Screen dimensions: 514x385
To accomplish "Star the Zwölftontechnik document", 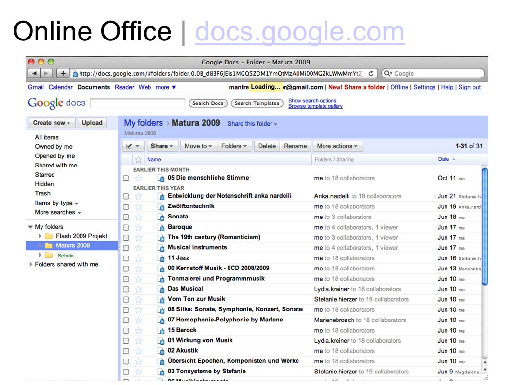I will (x=139, y=207).
